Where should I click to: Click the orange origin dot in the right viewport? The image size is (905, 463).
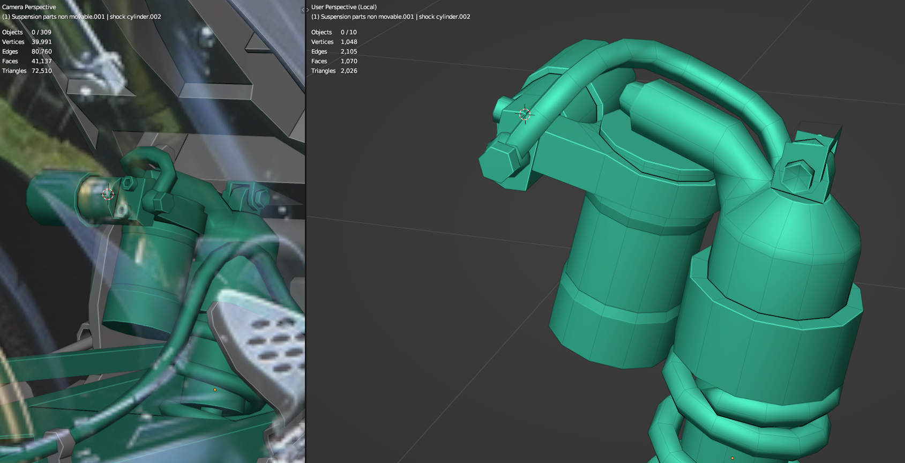click(x=732, y=458)
